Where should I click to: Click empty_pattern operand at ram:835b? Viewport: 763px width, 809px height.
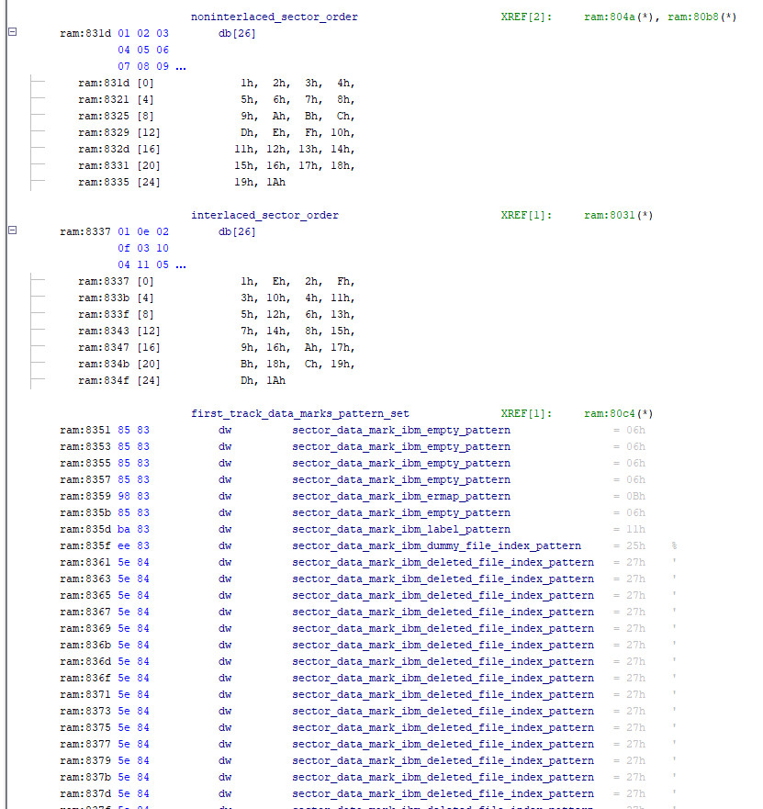[401, 512]
